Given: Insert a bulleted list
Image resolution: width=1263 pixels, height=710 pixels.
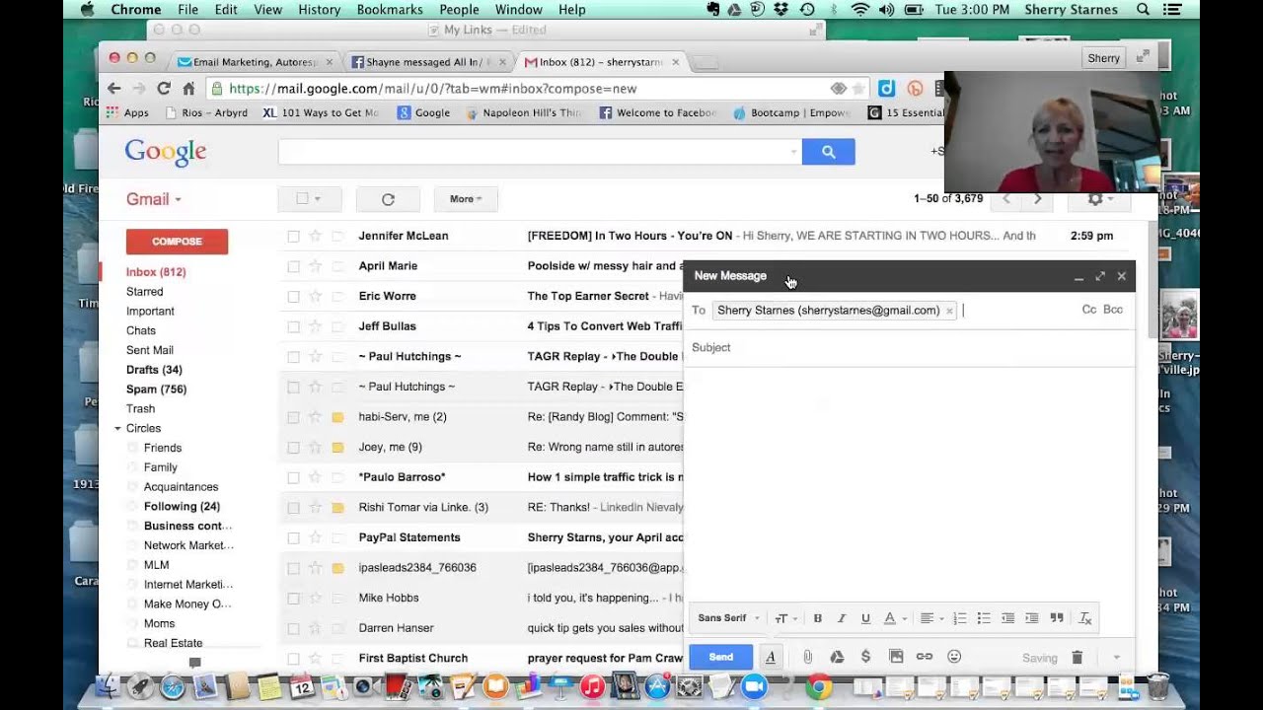Looking at the screenshot, I should tap(984, 618).
